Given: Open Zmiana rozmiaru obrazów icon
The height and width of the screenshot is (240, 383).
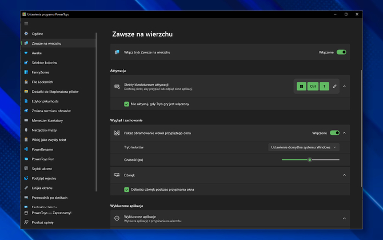Looking at the screenshot, I should 26,111.
